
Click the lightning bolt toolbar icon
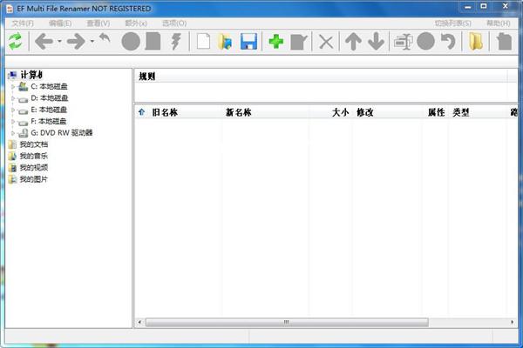point(176,41)
